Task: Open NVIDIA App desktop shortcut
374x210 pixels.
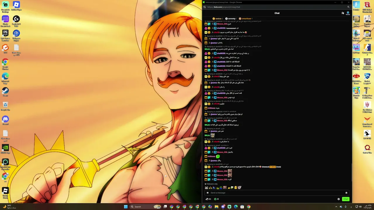Action: pos(5,149)
